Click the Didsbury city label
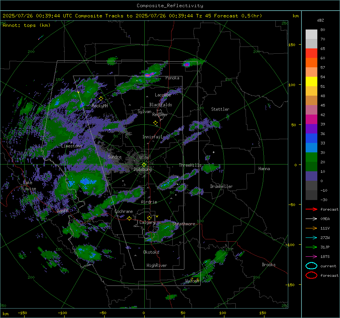 point(142,169)
